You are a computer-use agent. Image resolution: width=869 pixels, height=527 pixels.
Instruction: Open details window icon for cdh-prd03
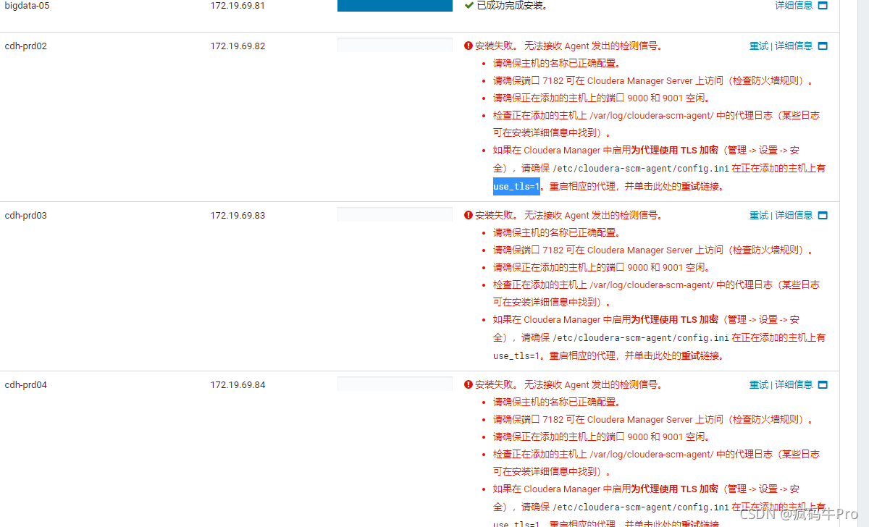pyautogui.click(x=822, y=215)
